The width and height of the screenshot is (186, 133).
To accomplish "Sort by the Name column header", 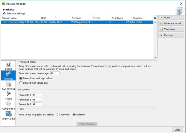I will pos(25,18).
